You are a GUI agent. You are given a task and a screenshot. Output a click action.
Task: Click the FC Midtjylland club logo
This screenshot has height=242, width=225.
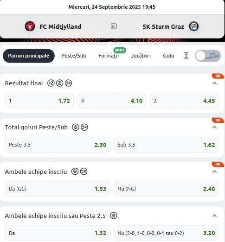click(x=30, y=26)
